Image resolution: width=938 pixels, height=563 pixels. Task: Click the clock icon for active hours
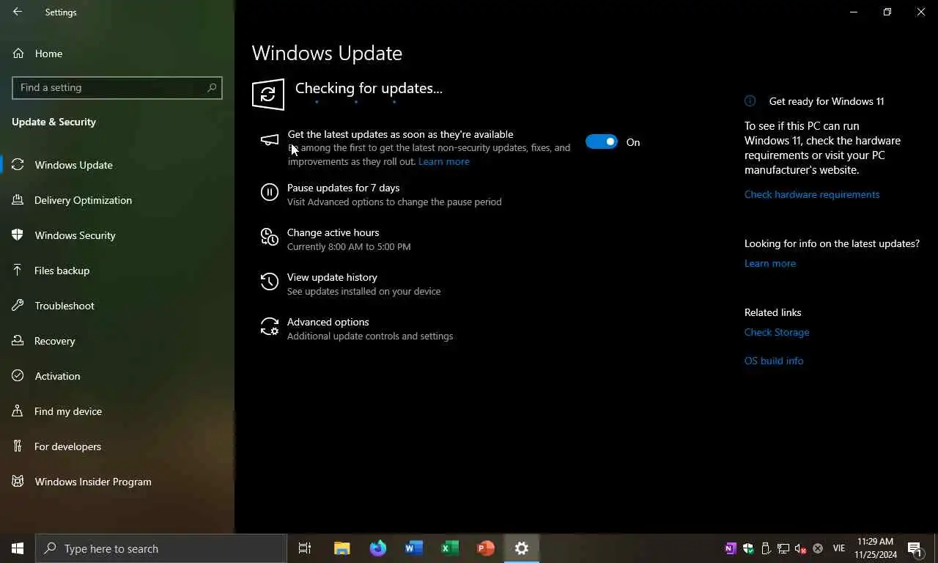(270, 237)
